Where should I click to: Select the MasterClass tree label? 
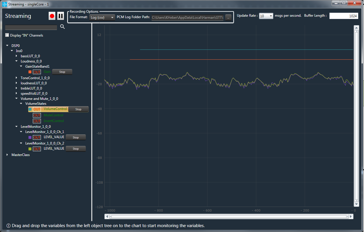(x=20, y=155)
